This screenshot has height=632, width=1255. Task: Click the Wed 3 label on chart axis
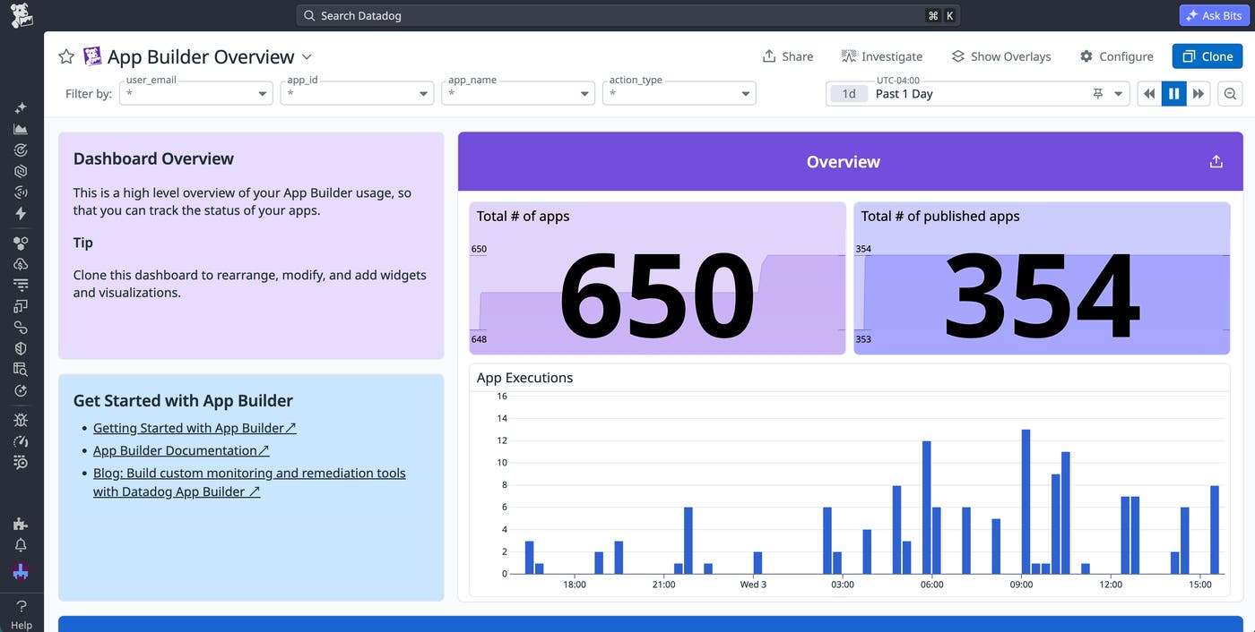click(753, 585)
